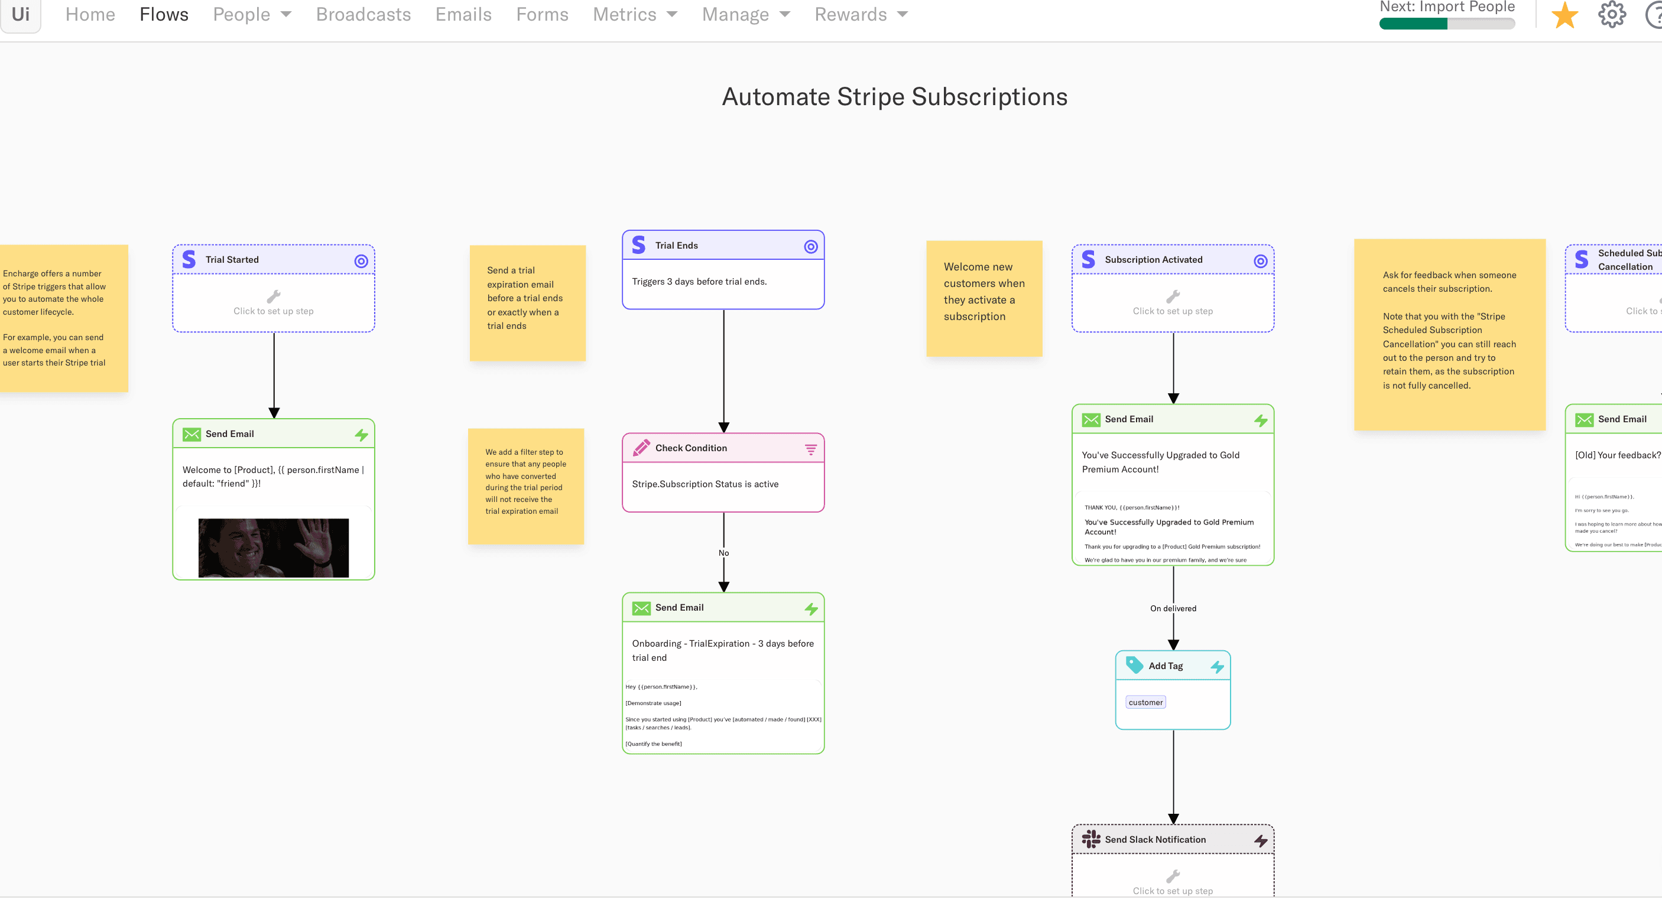The height and width of the screenshot is (900, 1662).
Task: Click the wrench icon in Subscription Activated step
Action: [1173, 296]
